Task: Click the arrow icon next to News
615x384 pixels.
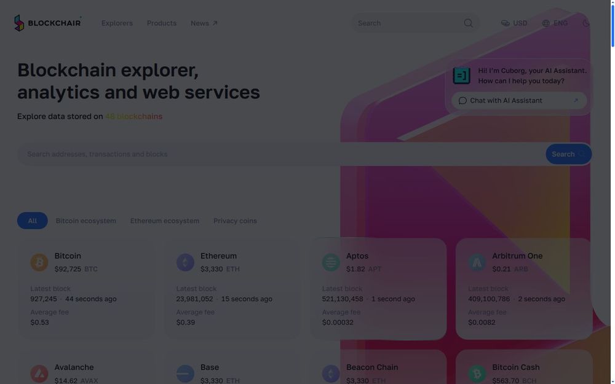Action: coord(215,23)
